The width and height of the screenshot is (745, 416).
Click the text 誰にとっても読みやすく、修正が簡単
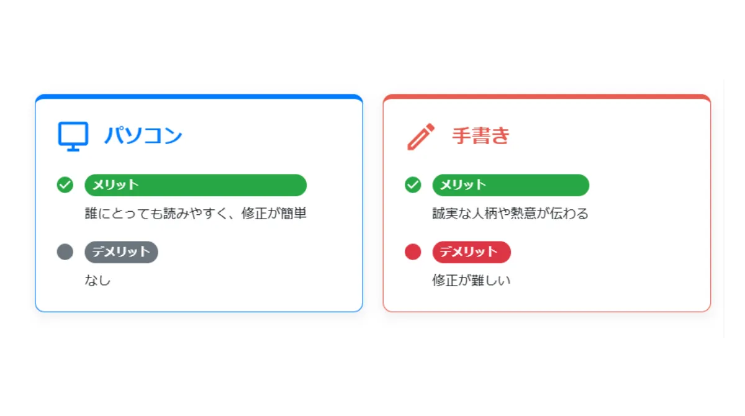(196, 214)
